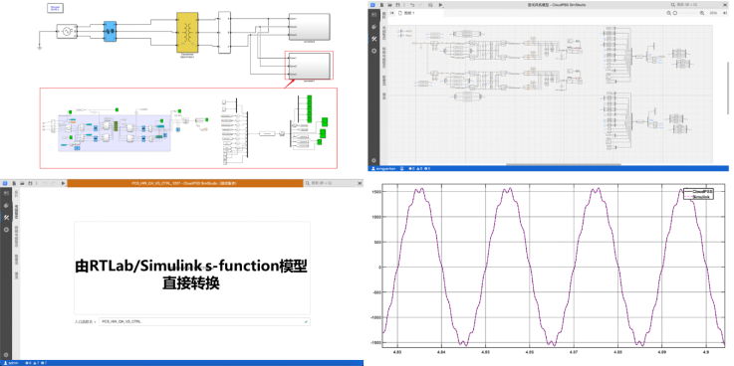The image size is (734, 366).
Task: Select the wrench tools icon in lower dark sidebar
Action: pyautogui.click(x=6, y=218)
